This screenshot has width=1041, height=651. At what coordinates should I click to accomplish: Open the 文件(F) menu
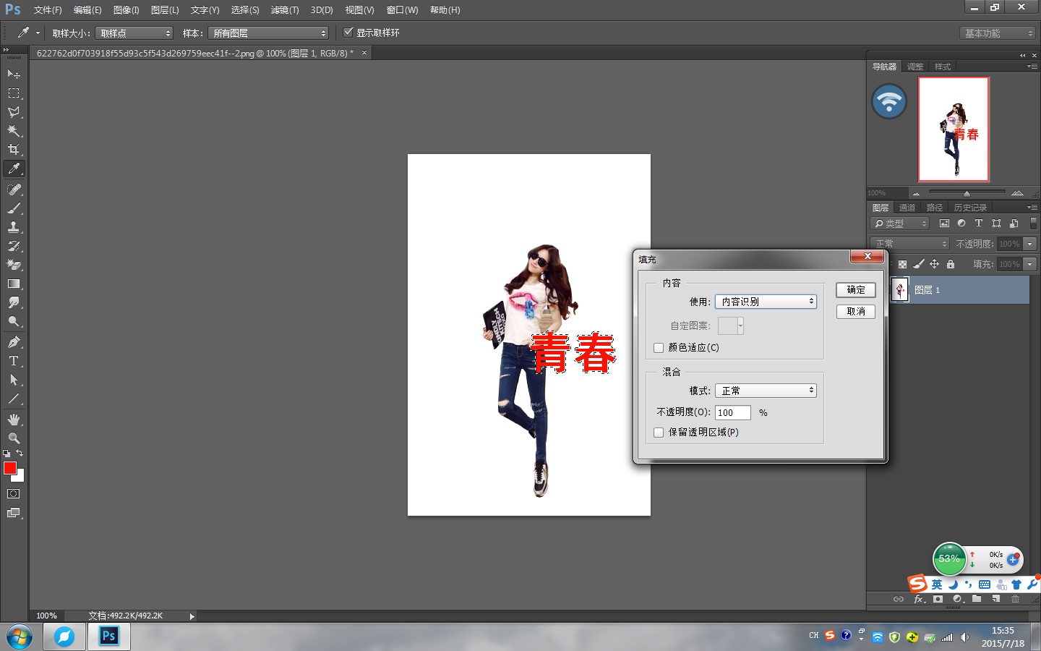pyautogui.click(x=48, y=10)
